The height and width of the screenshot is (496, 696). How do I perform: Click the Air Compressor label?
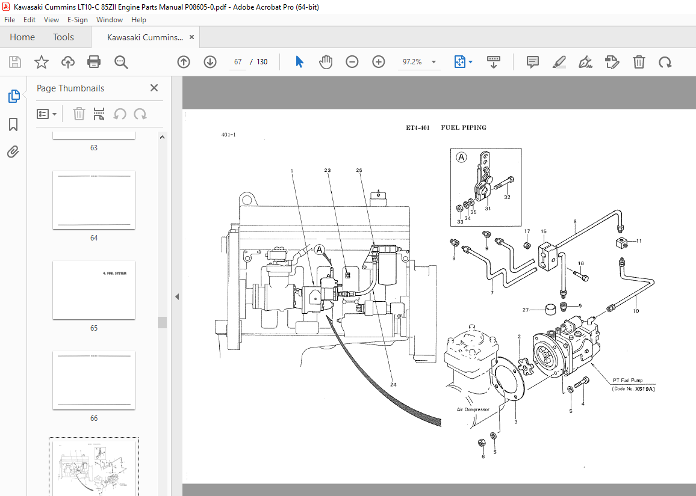(473, 409)
